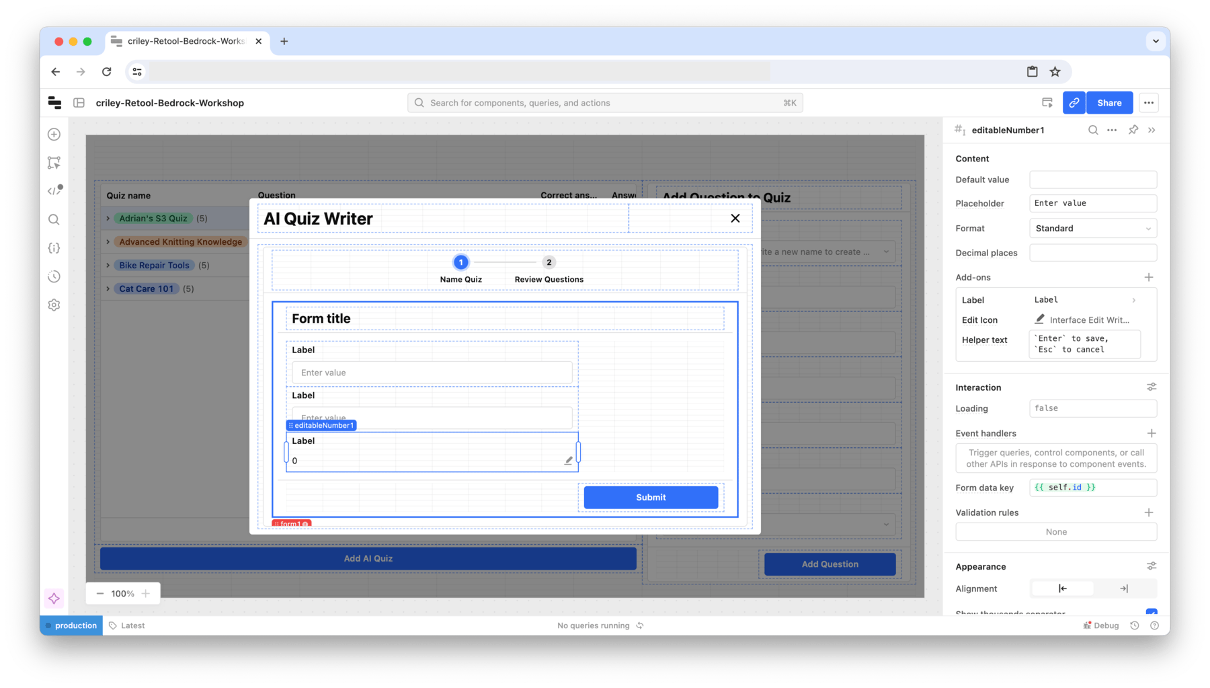The height and width of the screenshot is (688, 1210).
Task: Click the components search bar
Action: pos(605,103)
